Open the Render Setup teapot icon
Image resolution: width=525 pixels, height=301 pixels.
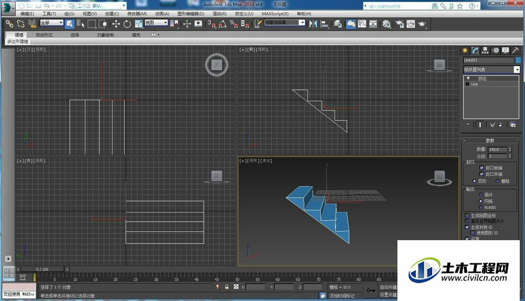(400, 24)
